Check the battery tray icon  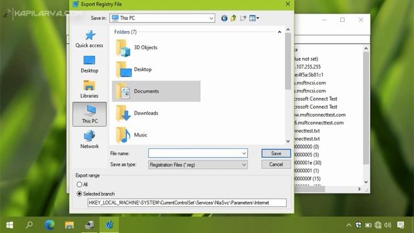pyautogui.click(x=368, y=225)
